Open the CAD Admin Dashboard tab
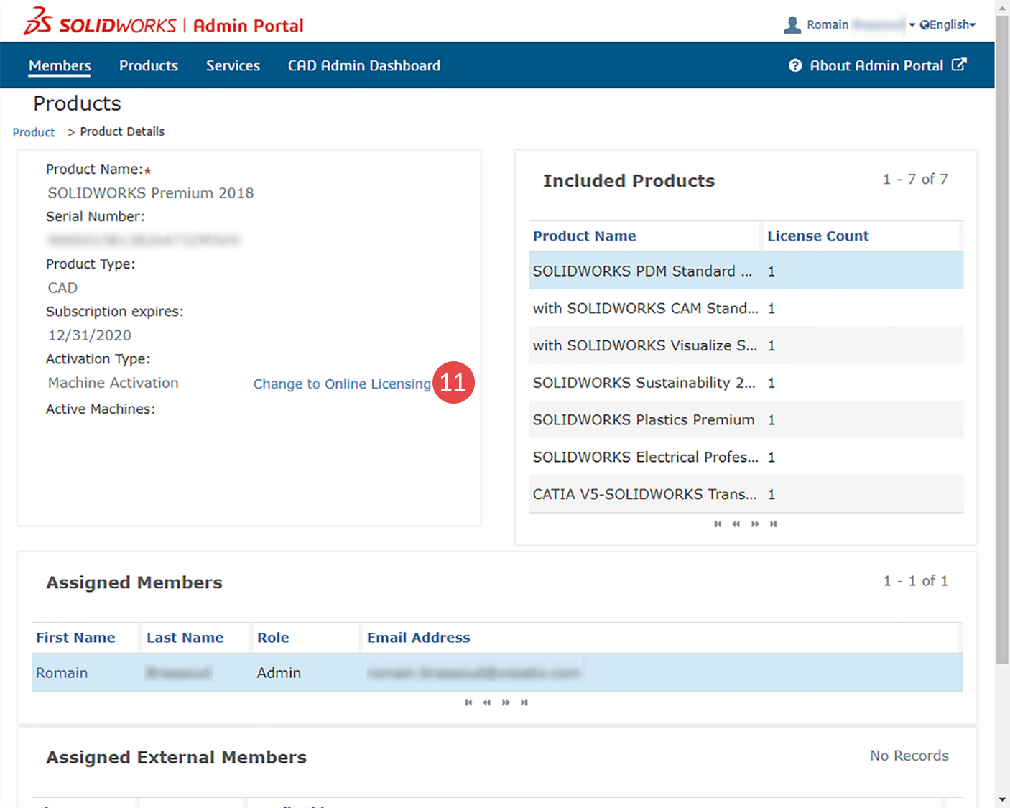The height and width of the screenshot is (808, 1010). pyautogui.click(x=364, y=65)
